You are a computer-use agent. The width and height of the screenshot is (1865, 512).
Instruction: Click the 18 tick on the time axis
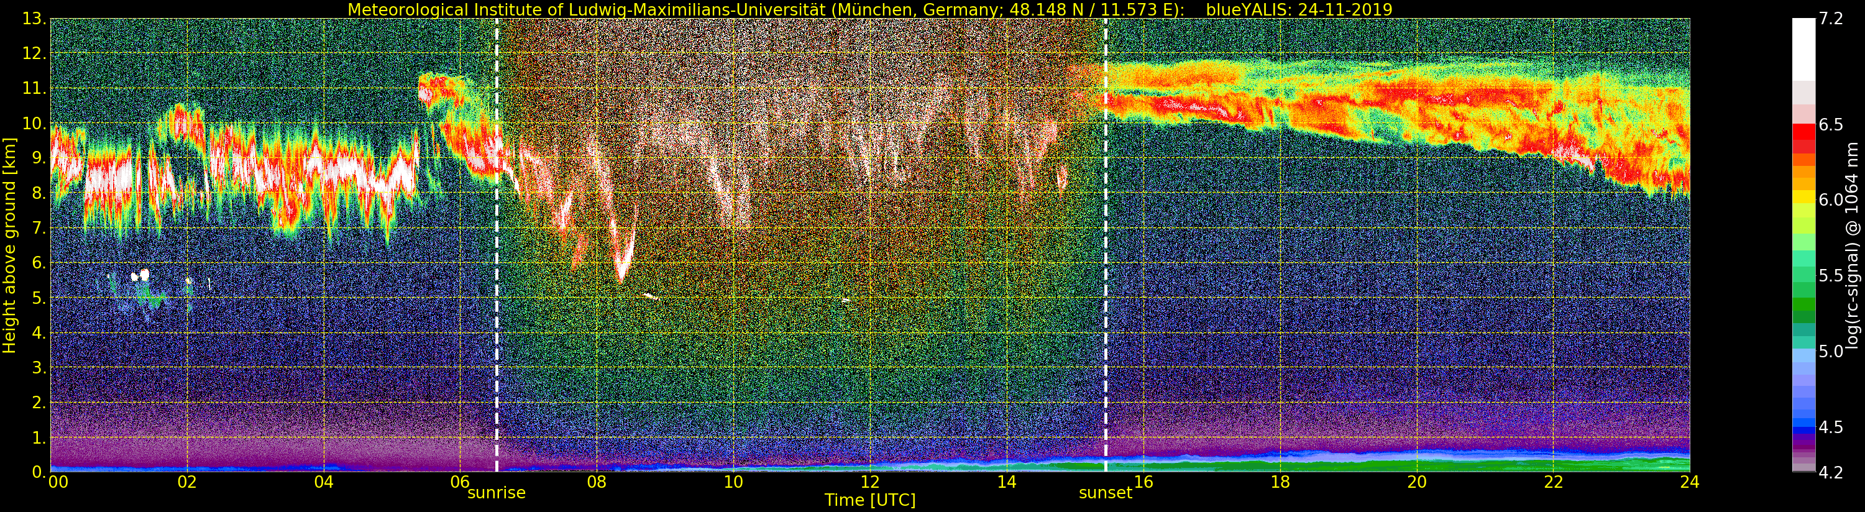point(1280,482)
